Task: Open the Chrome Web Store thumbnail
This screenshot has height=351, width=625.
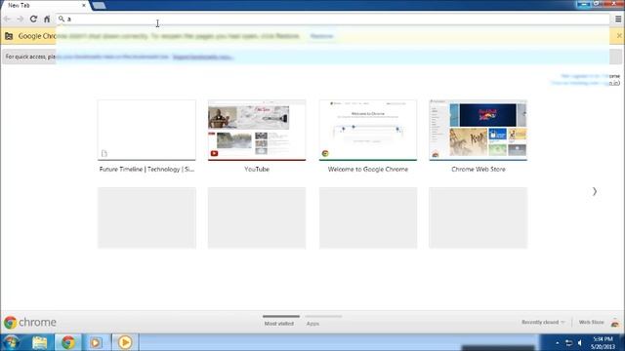Action: pos(478,130)
